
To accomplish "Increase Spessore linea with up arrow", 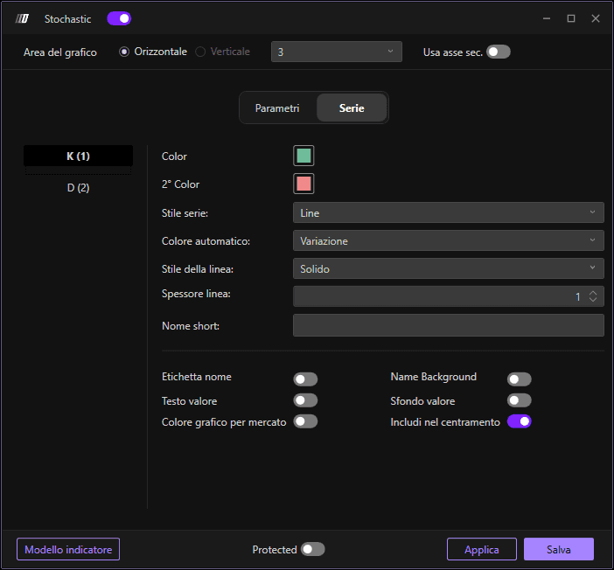I will click(593, 293).
